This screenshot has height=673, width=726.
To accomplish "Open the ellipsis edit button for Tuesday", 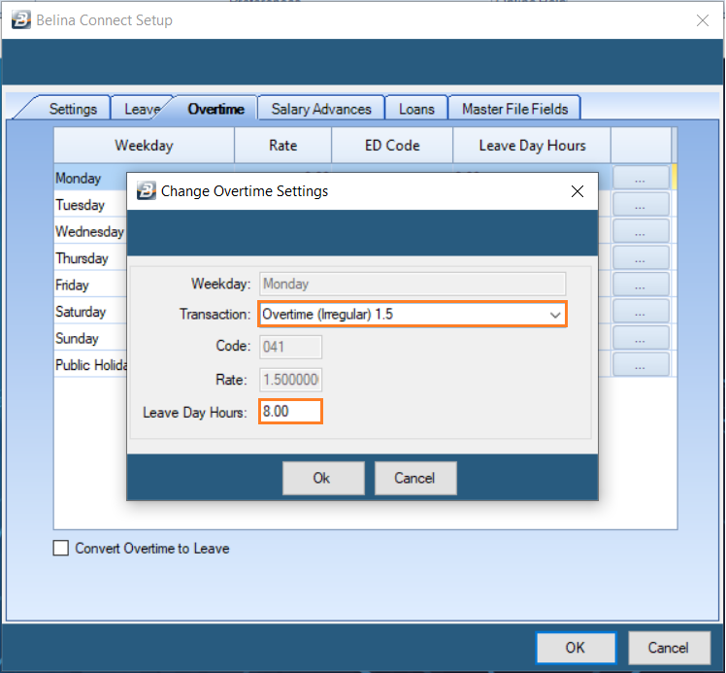I will pos(641,205).
